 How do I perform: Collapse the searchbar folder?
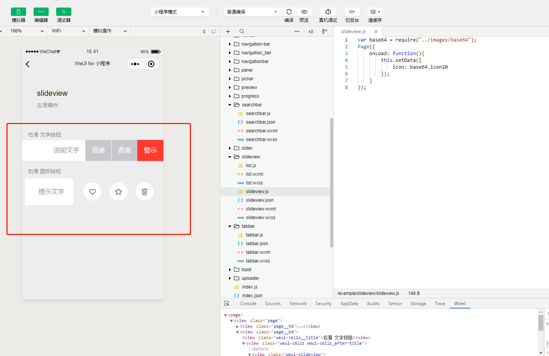coord(230,105)
